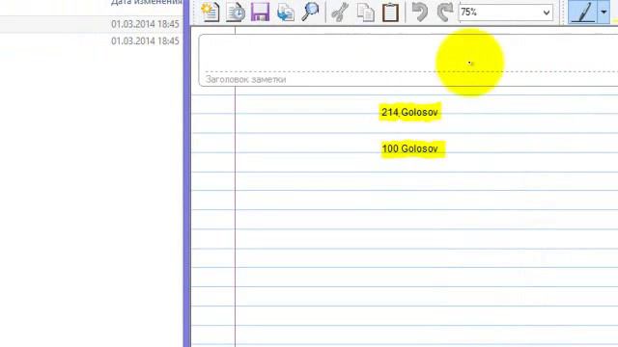Click the highlighted text '214 Golosov'
The image size is (618, 347).
(409, 112)
